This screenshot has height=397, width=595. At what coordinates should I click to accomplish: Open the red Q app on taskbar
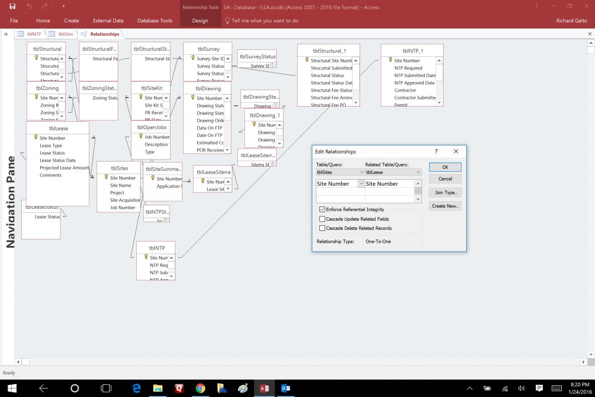pyautogui.click(x=179, y=388)
